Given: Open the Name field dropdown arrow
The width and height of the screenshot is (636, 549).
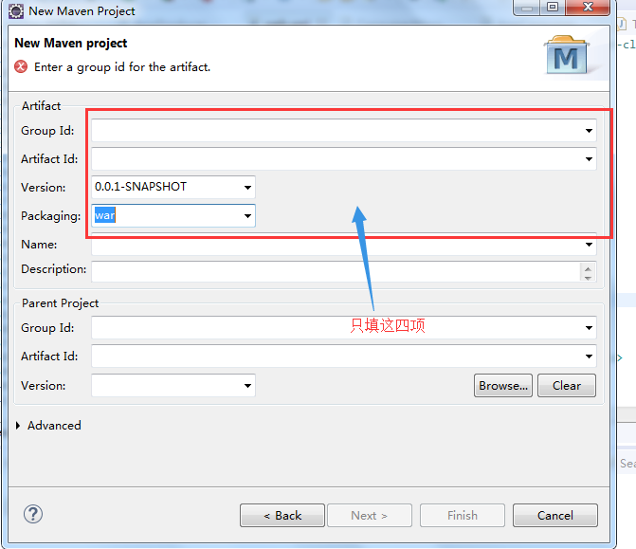Looking at the screenshot, I should pyautogui.click(x=589, y=245).
